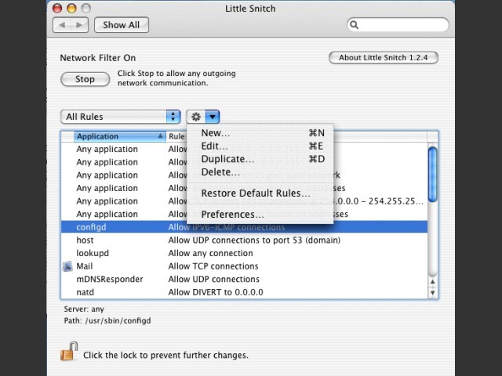Click the Rule column header
This screenshot has height=376, width=502.
[176, 136]
